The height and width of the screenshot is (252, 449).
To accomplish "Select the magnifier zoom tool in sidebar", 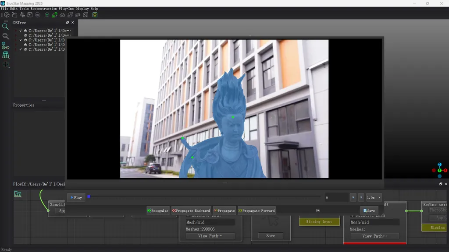I will 5,27.
